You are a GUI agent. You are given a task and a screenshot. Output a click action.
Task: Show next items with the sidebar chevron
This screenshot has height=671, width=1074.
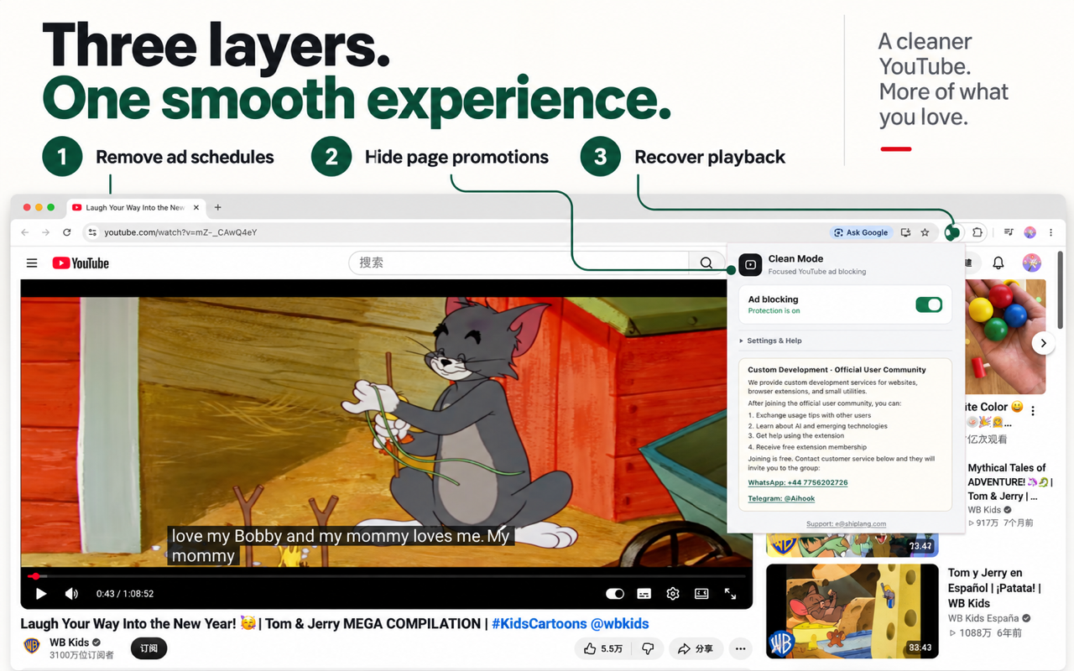pyautogui.click(x=1043, y=343)
